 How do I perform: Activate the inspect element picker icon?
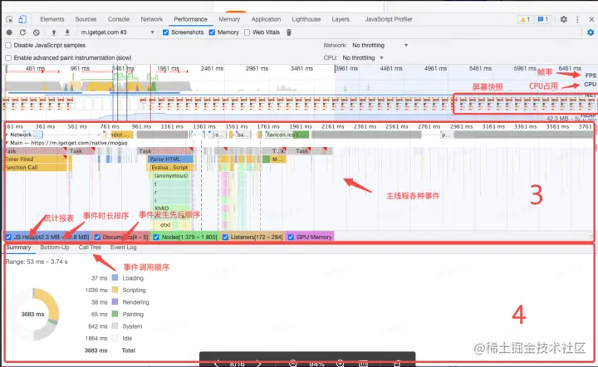click(x=9, y=19)
